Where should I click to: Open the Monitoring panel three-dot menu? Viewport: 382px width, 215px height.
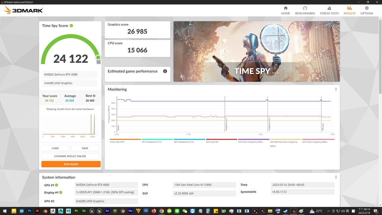(x=336, y=89)
